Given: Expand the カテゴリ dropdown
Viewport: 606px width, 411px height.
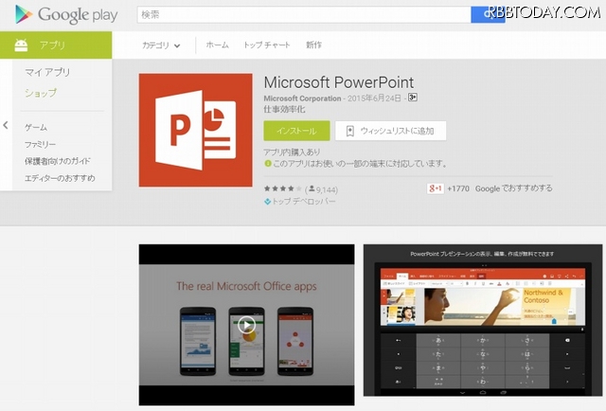Looking at the screenshot, I should 161,45.
